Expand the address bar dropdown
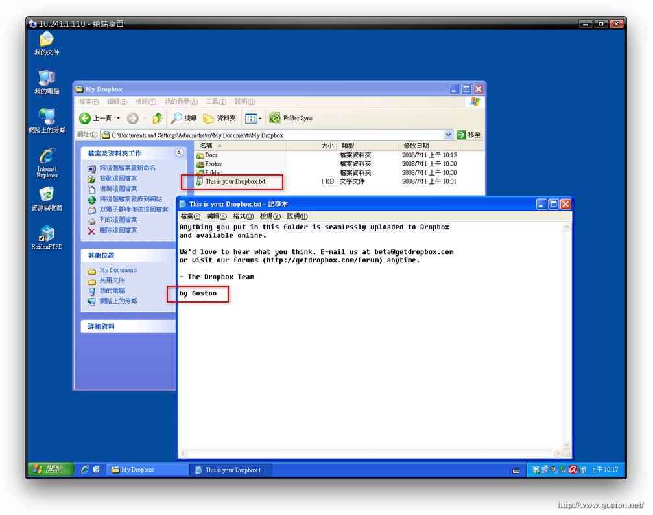This screenshot has height=515, width=653. [x=448, y=135]
